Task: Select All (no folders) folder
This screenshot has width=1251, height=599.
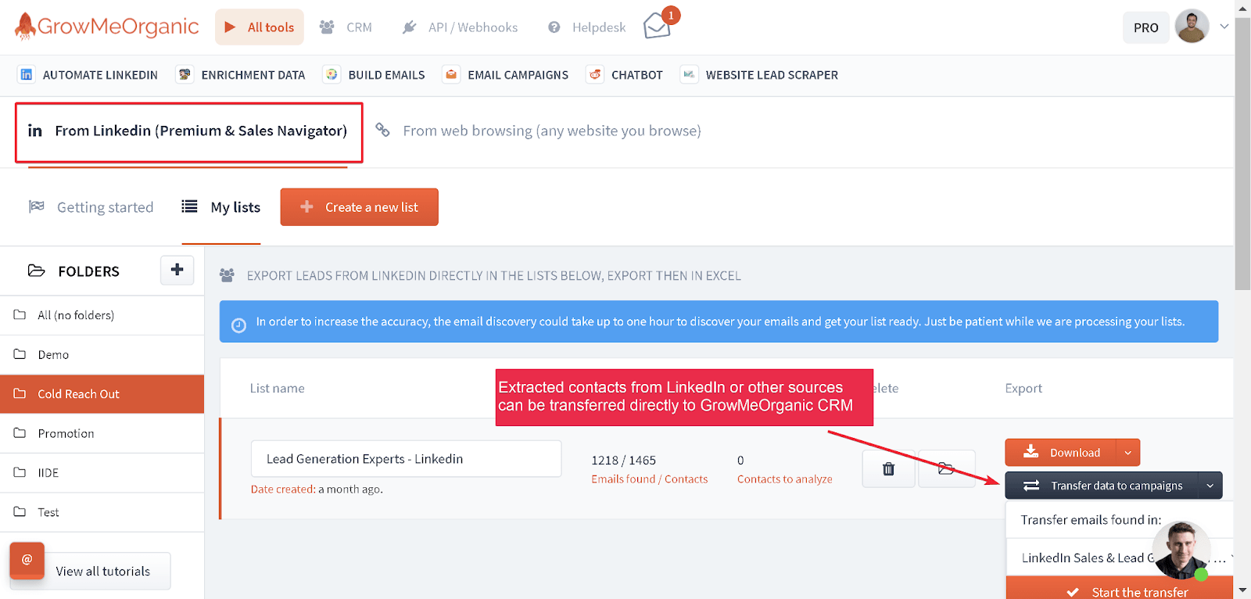Action: (102, 315)
